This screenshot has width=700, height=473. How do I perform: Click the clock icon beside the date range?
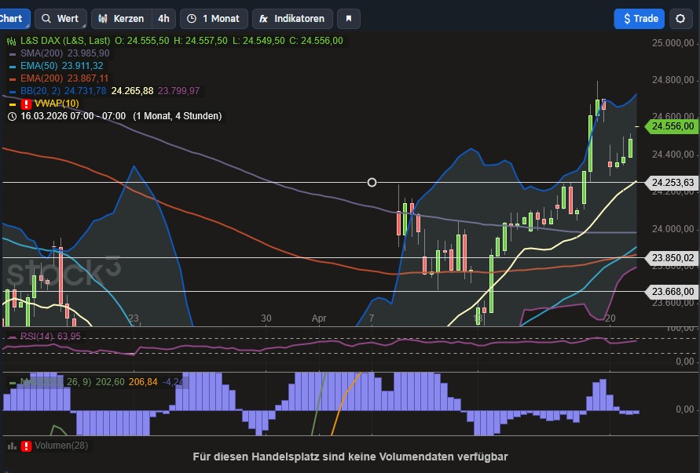pos(12,116)
